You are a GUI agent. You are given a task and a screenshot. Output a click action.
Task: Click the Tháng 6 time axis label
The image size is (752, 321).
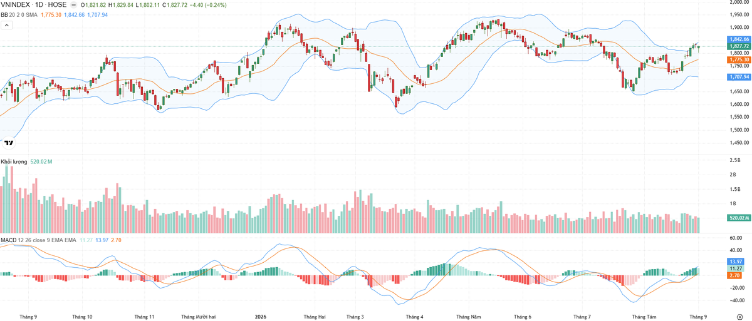(522, 317)
